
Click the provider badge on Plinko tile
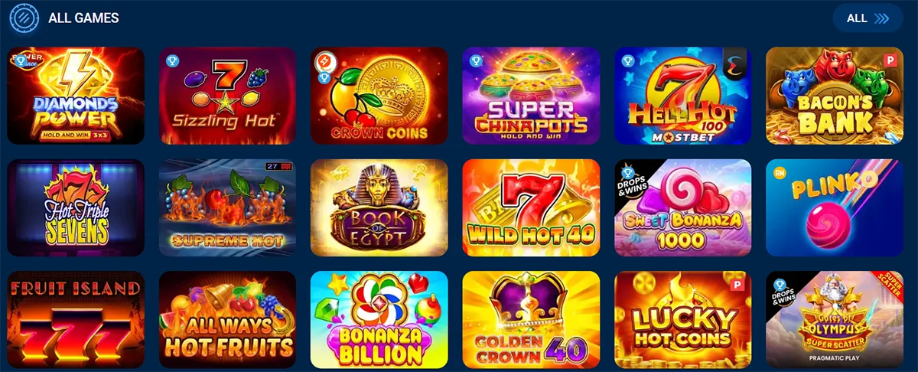(780, 171)
